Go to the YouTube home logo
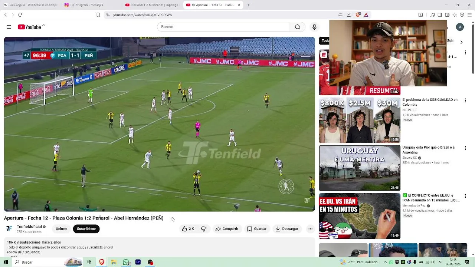This screenshot has height=267, width=475. (29, 27)
